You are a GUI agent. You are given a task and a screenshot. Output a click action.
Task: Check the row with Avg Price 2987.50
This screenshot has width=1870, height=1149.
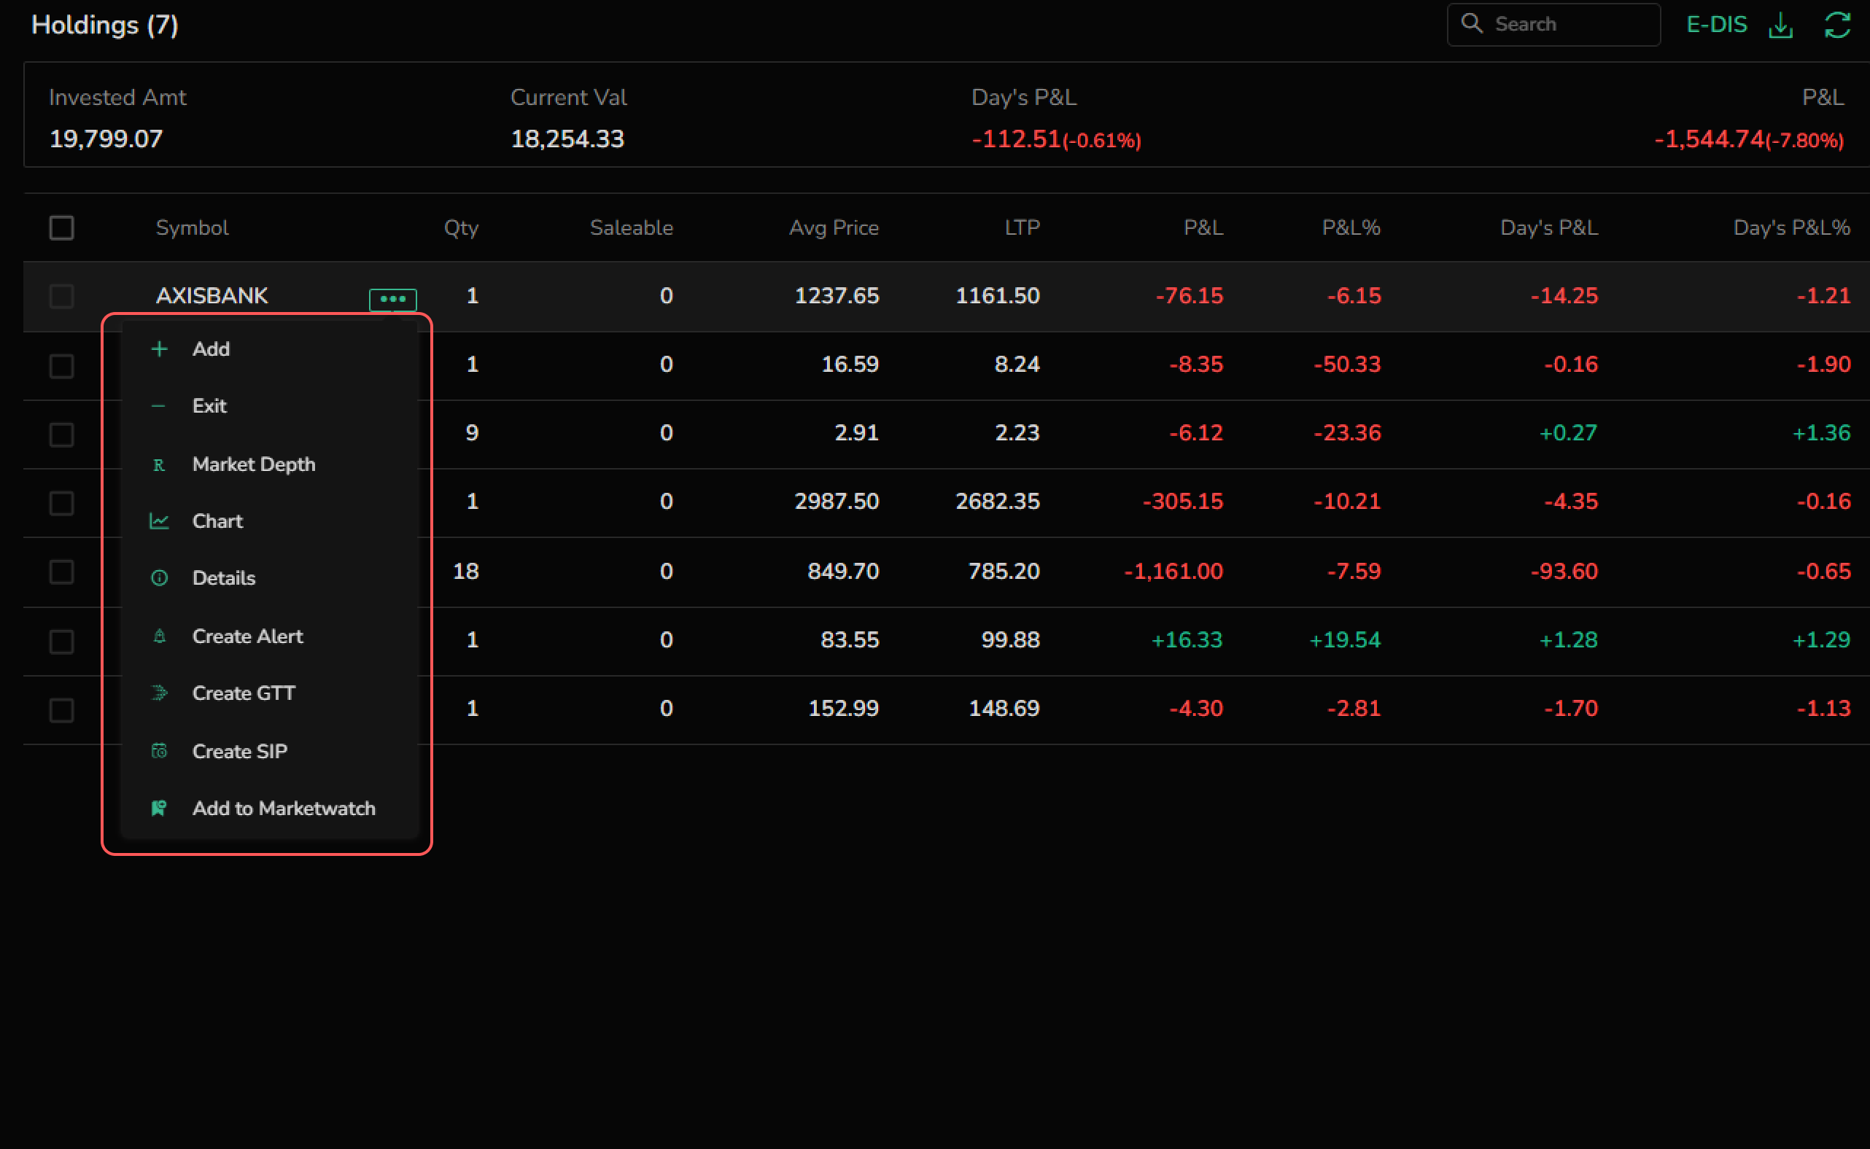click(x=61, y=502)
